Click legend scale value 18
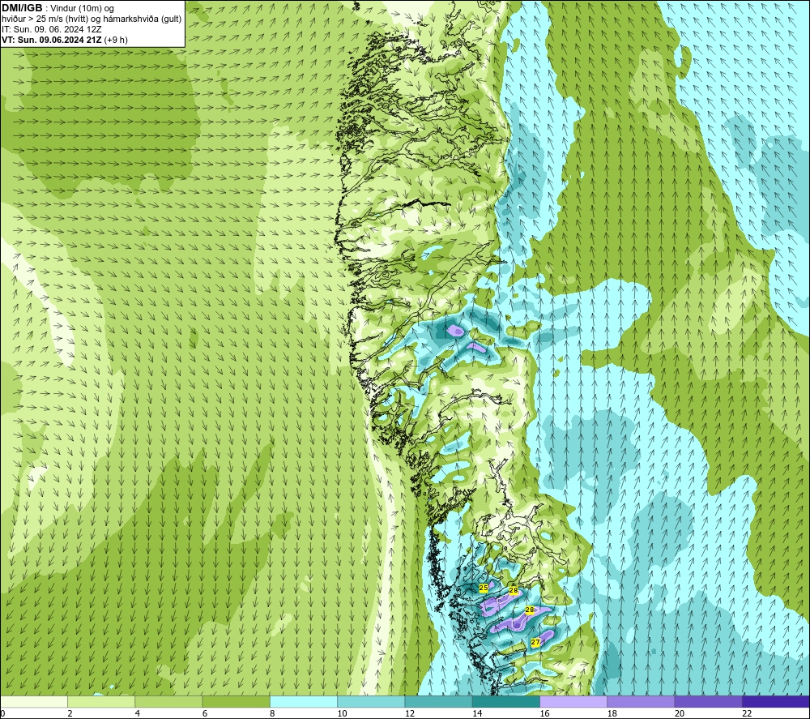Screen dimensions: 810x719 click(x=612, y=714)
